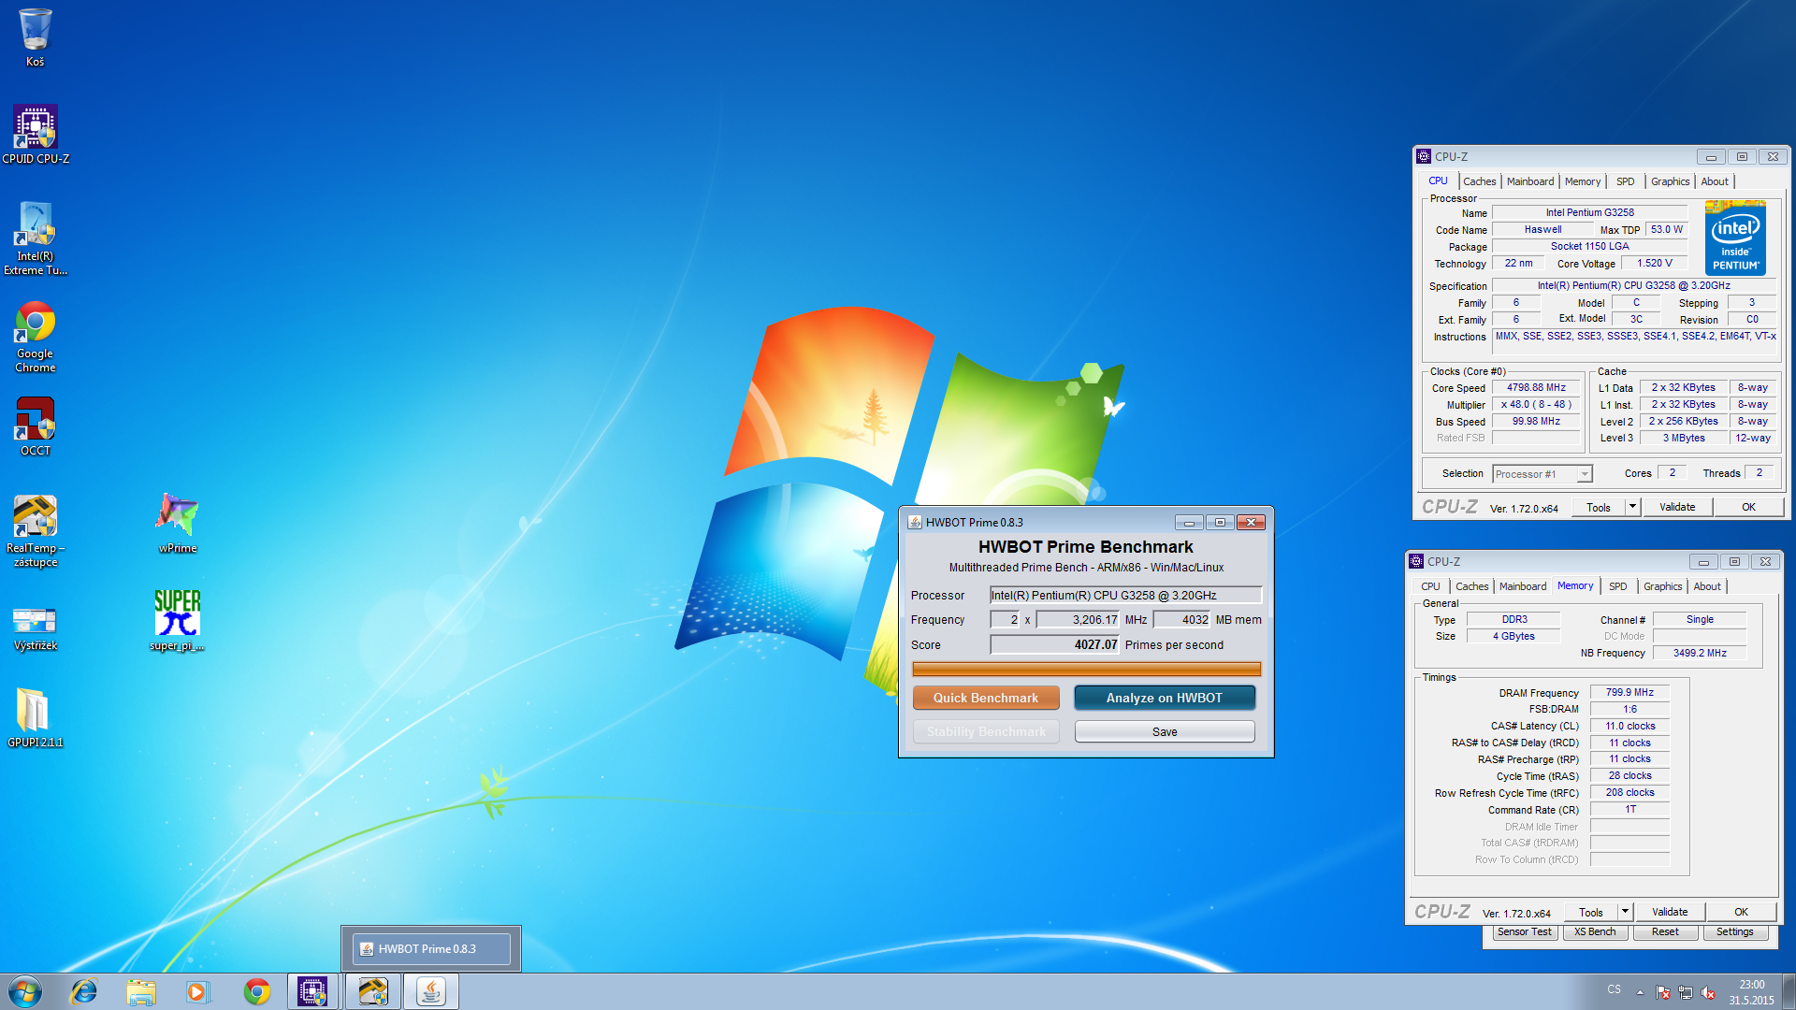Open the Recycle Bin (Koš) desktop icon
1796x1010 pixels.
point(35,37)
